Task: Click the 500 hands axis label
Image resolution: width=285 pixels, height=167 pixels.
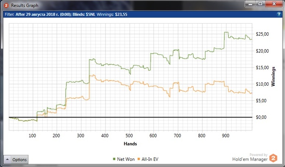Action: point(129,136)
